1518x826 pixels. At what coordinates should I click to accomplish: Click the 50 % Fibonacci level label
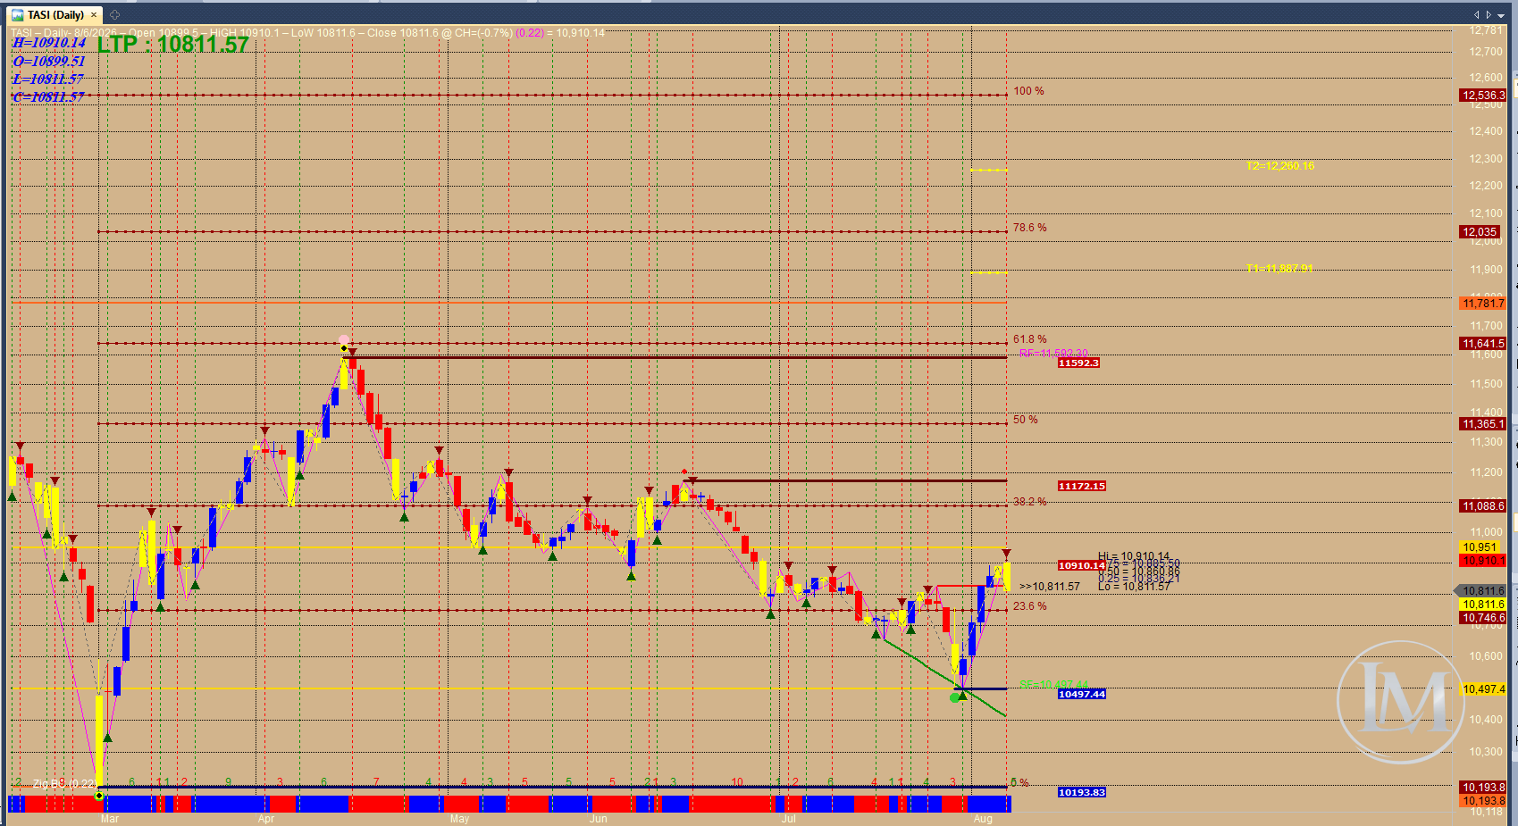(x=1025, y=420)
